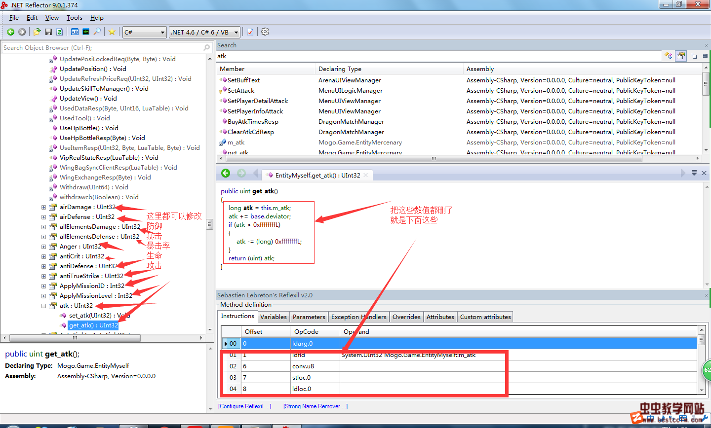Close the Search panel with its X
This screenshot has height=428, width=711.
click(x=707, y=45)
